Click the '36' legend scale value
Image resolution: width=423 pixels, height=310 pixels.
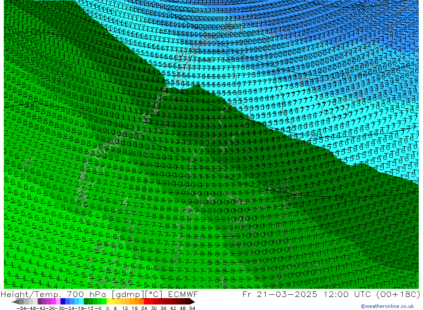pos(163,308)
